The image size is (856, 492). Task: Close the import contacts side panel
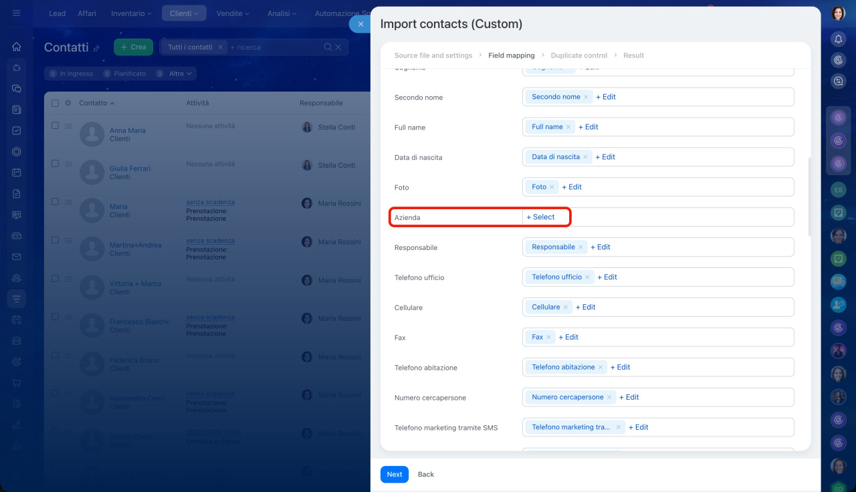coord(360,24)
